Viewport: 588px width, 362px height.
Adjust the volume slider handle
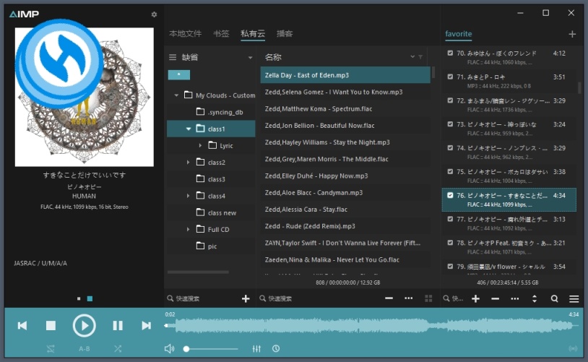[186, 349]
